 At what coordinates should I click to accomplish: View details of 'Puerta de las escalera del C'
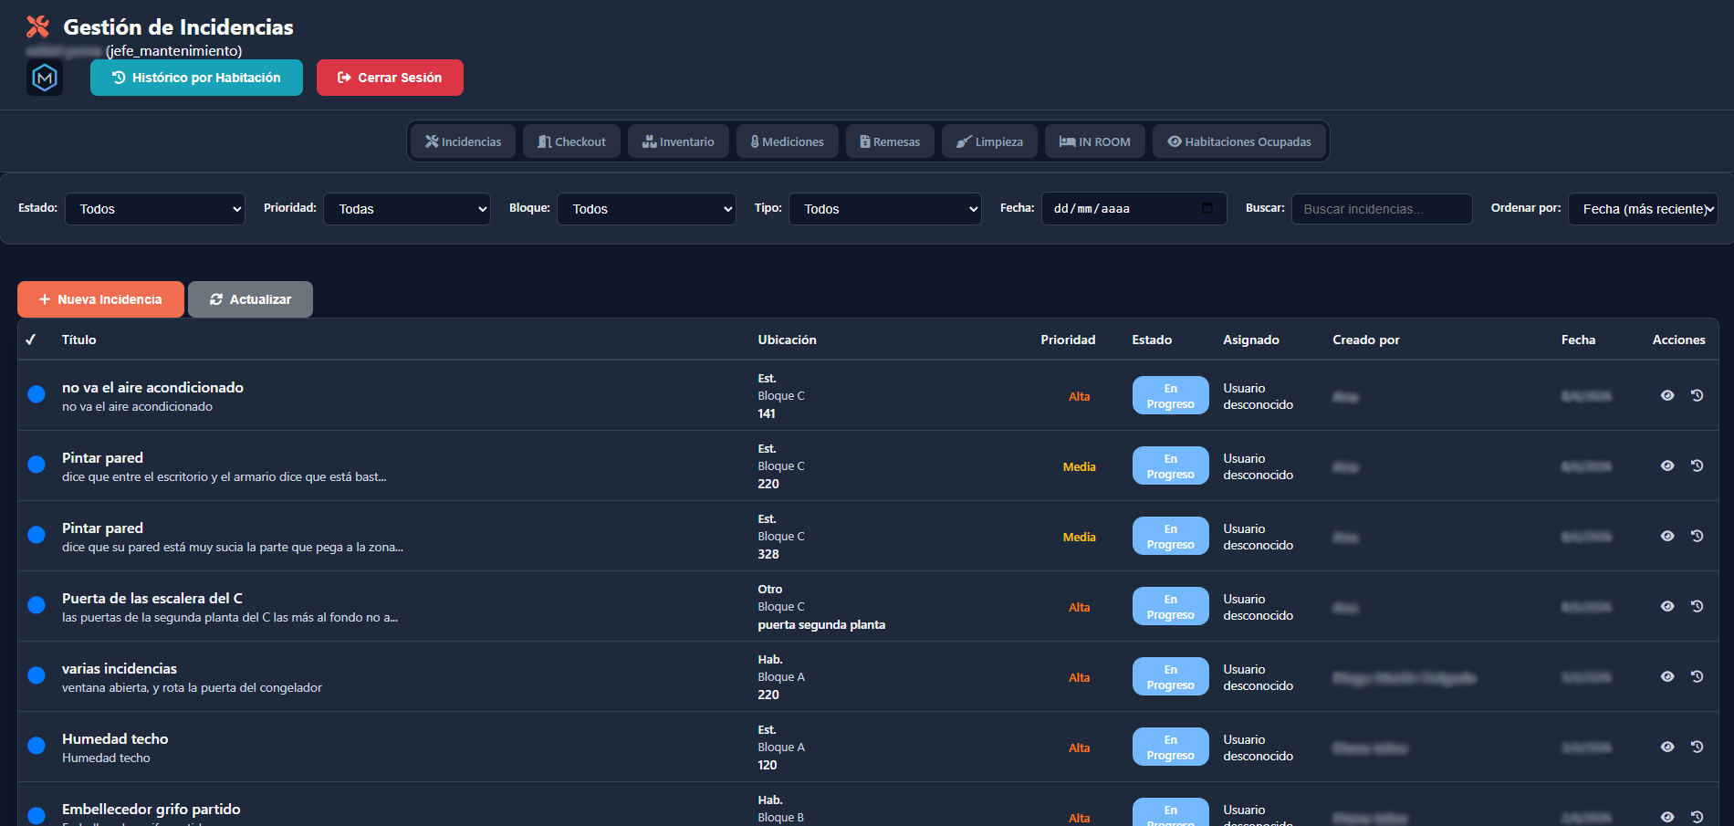1667,606
